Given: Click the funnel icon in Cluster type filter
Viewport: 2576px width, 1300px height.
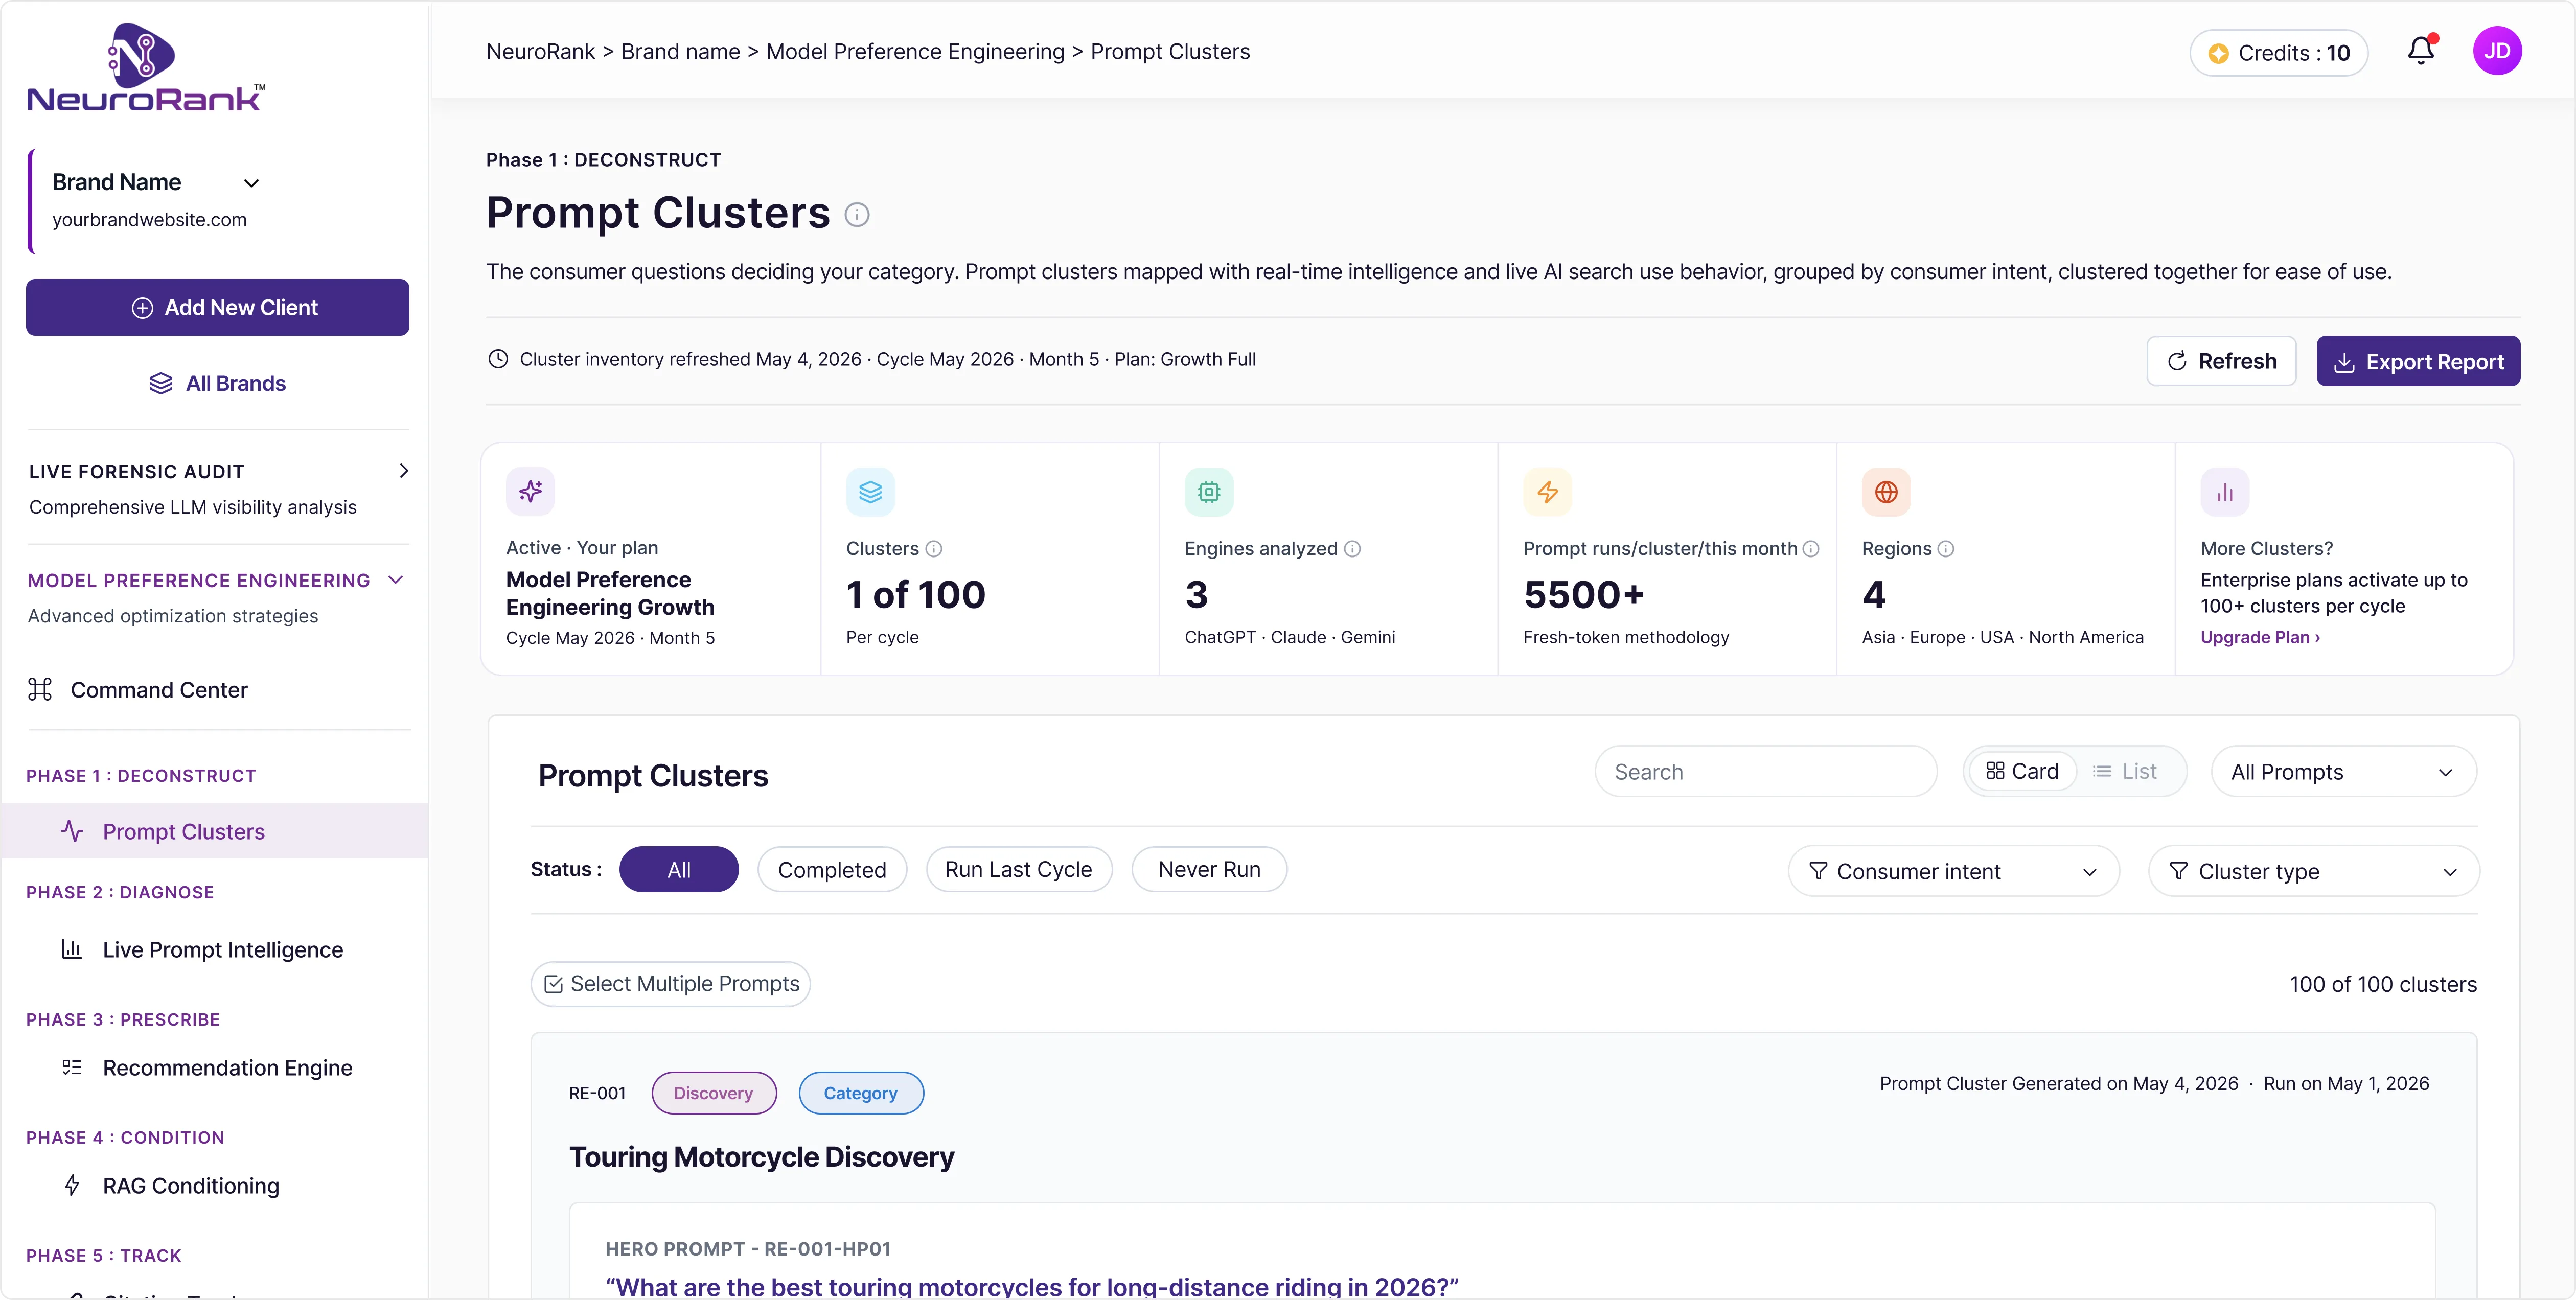Looking at the screenshot, I should 2178,871.
